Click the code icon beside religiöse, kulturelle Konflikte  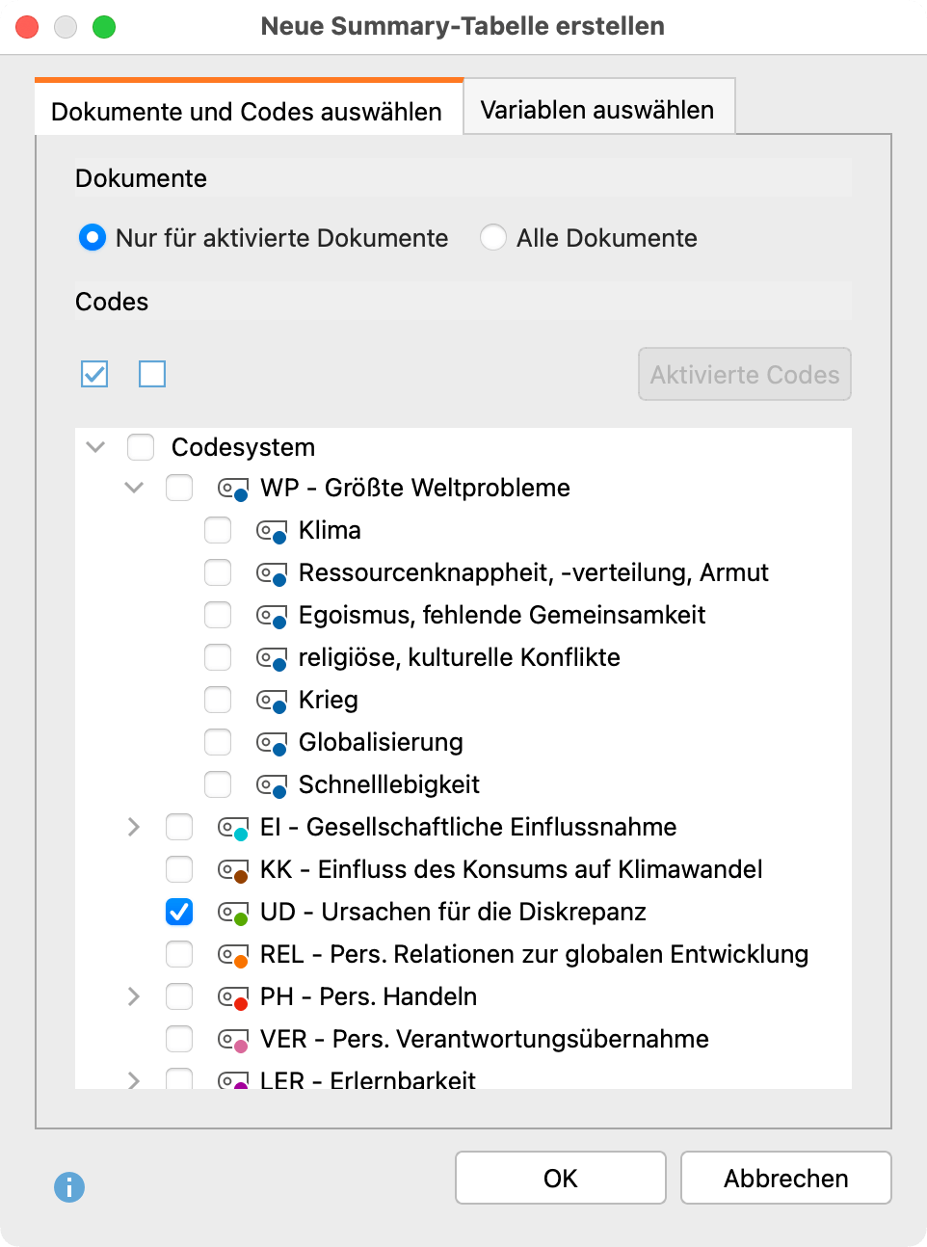point(272,658)
